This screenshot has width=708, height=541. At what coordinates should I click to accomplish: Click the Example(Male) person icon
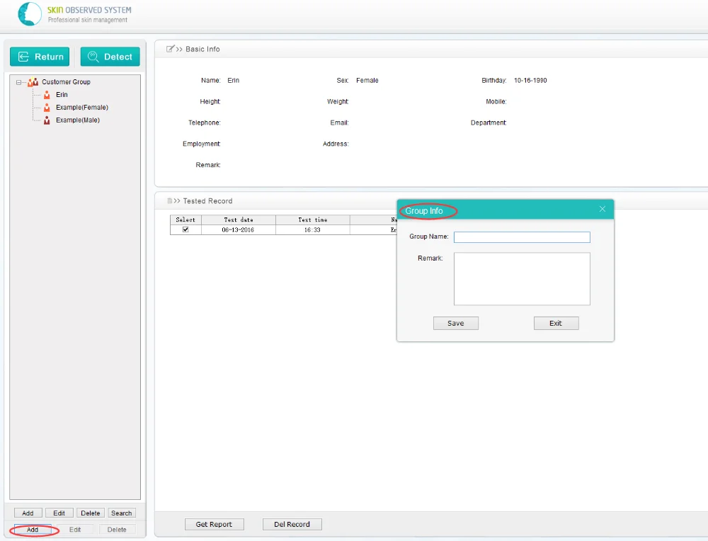(x=47, y=120)
